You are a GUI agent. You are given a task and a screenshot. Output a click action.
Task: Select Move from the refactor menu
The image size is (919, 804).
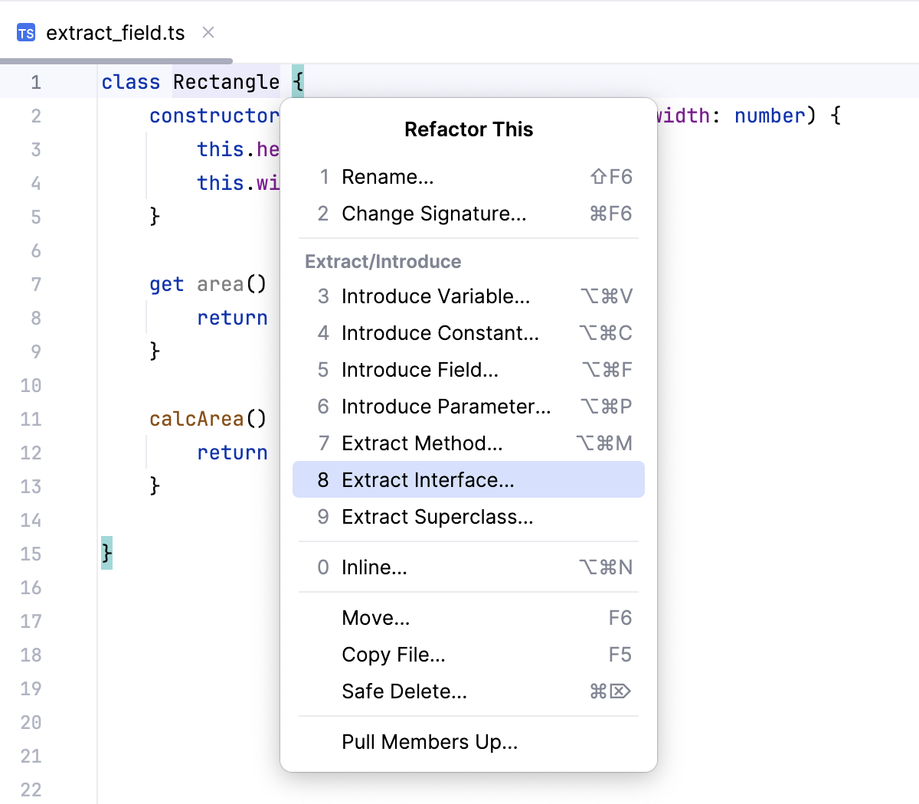click(375, 618)
